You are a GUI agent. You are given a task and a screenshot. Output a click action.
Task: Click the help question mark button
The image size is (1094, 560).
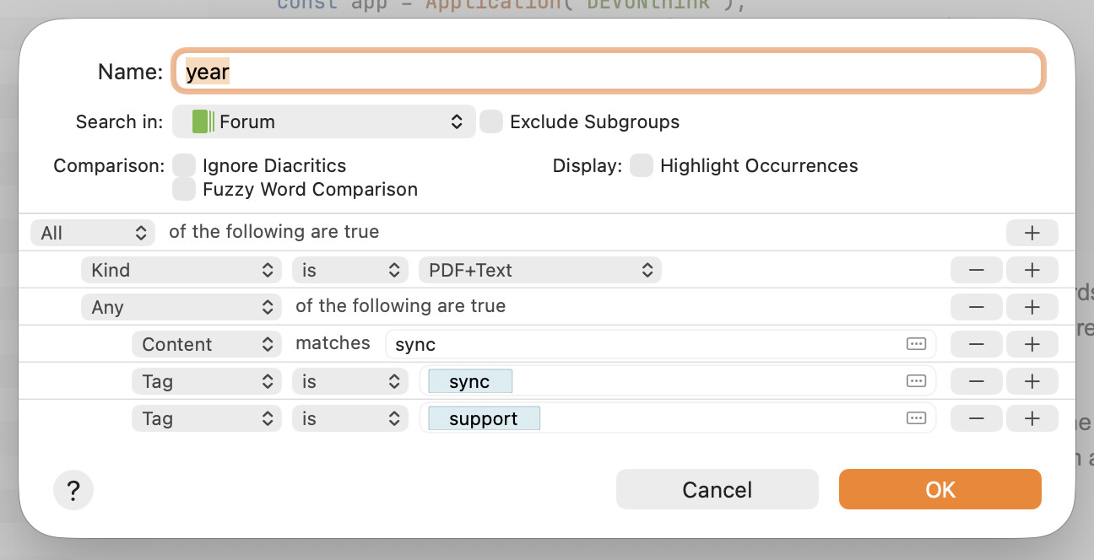(x=73, y=490)
